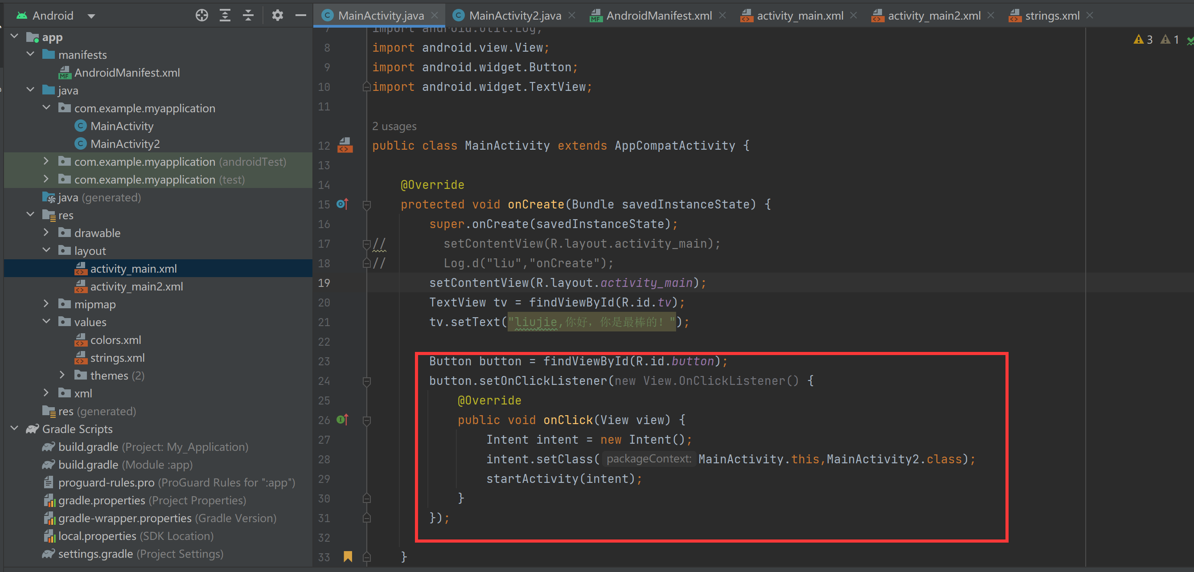Fold the onClick method at line 26
Screen dimensions: 1194x572
pos(366,420)
